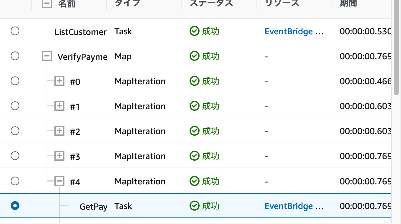401x224 pixels.
Task: Collapse all rows via header minus icon
Action: click(47, 4)
